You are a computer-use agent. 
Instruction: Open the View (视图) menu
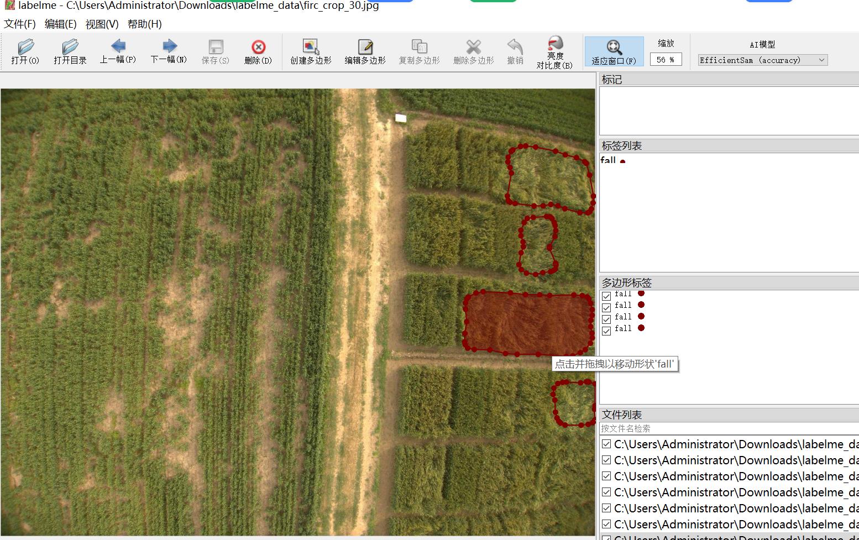(x=102, y=24)
